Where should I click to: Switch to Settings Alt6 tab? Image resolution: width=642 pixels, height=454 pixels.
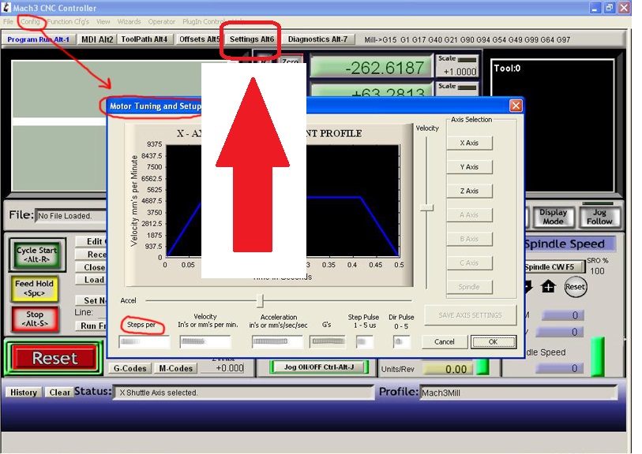pos(251,39)
